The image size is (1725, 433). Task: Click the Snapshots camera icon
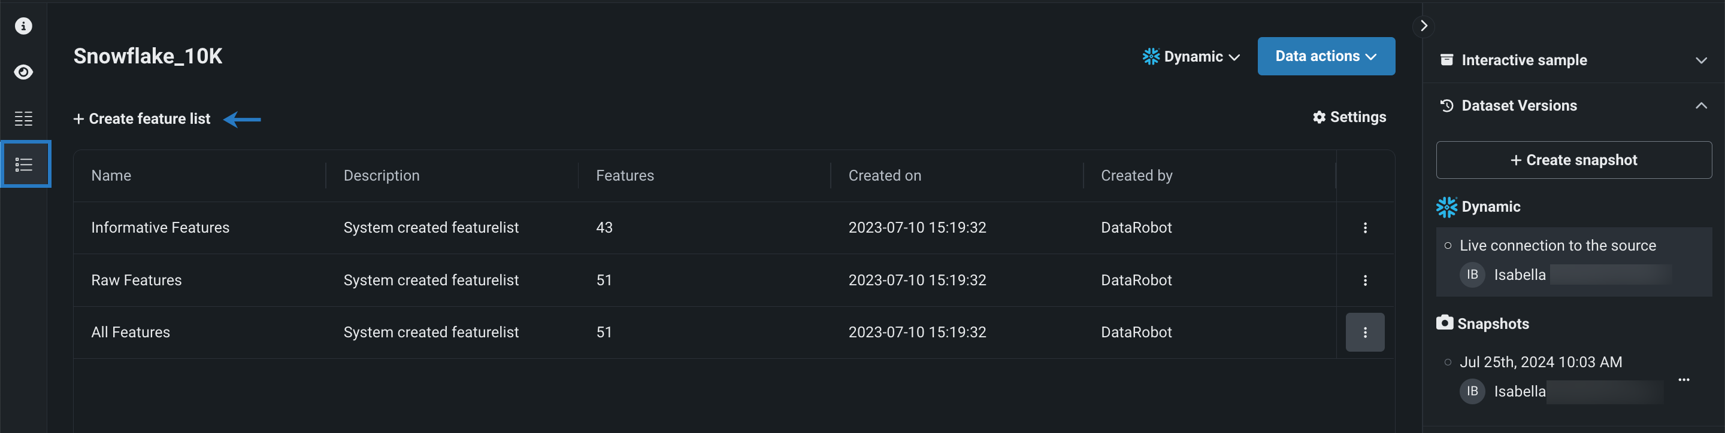point(1446,323)
